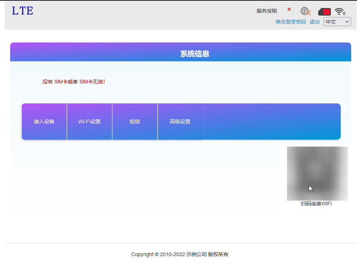The width and height of the screenshot is (357, 263).
Task: Click the red X above the signal bars
Action: (x=289, y=9)
